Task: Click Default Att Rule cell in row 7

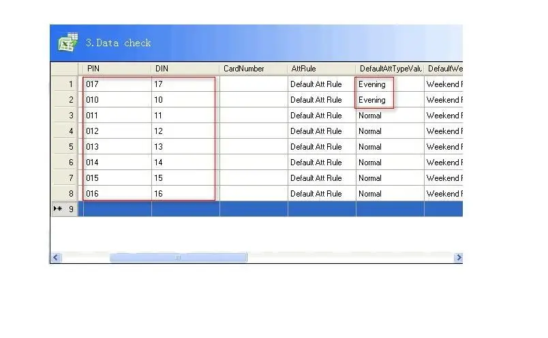Action: [x=322, y=178]
